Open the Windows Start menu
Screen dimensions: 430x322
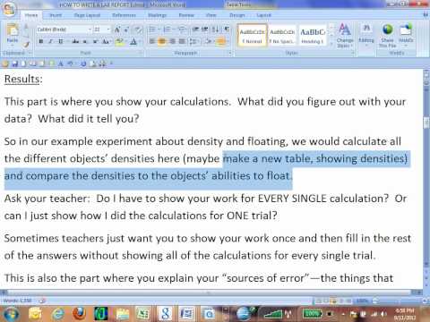(11, 314)
